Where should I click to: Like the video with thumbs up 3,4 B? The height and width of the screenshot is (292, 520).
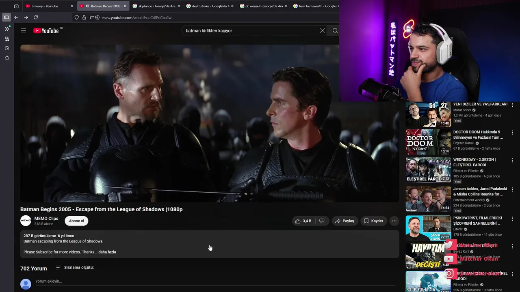[x=303, y=221]
